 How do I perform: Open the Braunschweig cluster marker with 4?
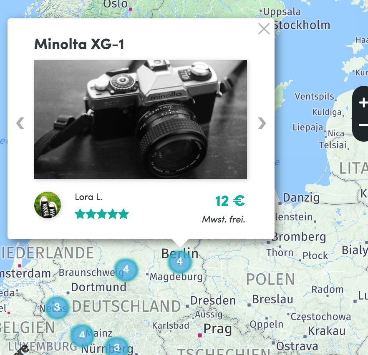click(x=126, y=269)
